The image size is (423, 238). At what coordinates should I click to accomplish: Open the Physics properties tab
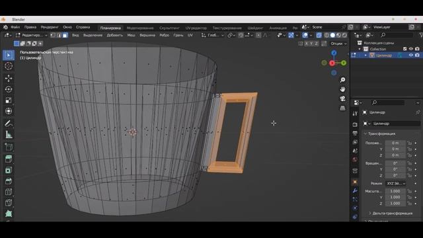(355, 208)
